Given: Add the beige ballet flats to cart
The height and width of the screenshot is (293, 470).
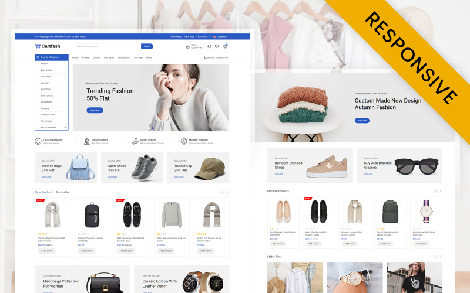Looking at the screenshot, I should point(278,244).
